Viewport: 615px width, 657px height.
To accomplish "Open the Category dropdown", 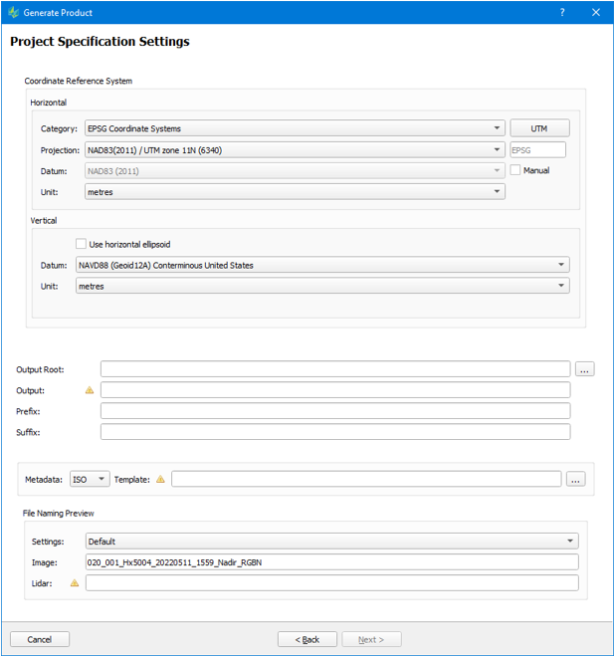I will (295, 128).
